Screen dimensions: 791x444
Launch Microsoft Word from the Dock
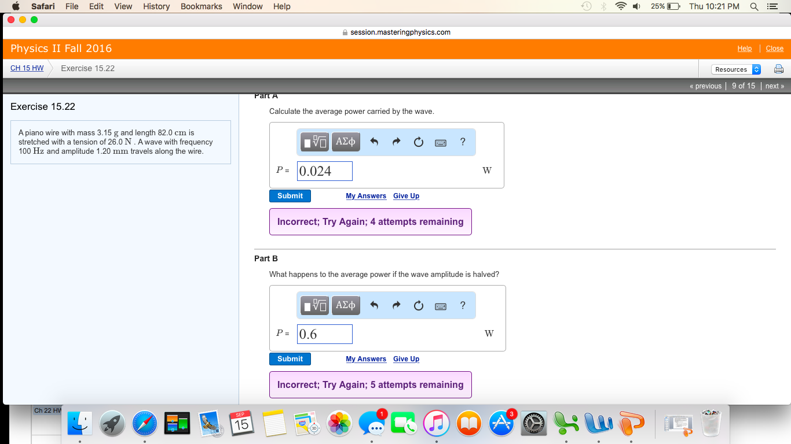pyautogui.click(x=599, y=424)
